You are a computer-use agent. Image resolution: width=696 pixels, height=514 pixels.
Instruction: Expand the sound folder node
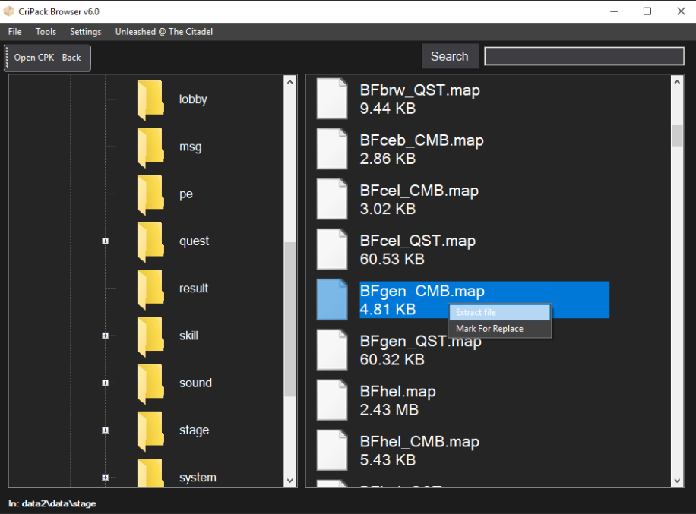(x=105, y=383)
